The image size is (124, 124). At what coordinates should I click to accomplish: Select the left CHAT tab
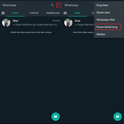click(16, 13)
